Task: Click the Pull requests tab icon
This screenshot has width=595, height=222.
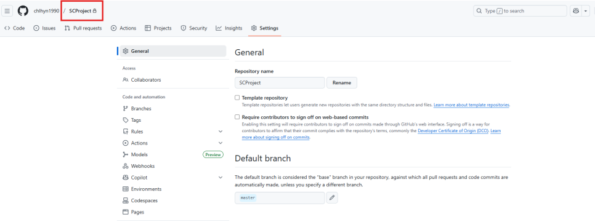Action: [x=67, y=28]
